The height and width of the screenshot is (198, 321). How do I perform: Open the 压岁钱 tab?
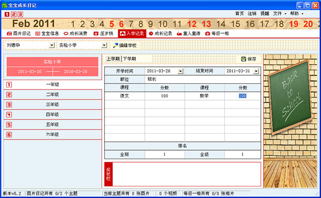click(x=104, y=33)
